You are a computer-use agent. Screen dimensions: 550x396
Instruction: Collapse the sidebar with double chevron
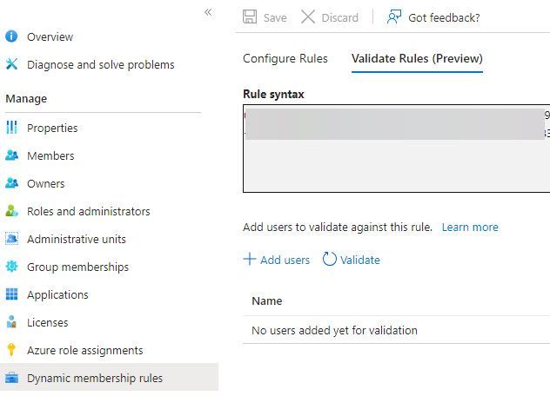(208, 12)
